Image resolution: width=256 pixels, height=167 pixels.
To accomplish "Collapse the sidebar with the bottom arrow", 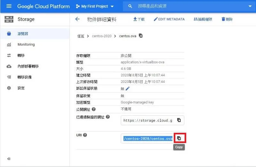I will 9,159.
